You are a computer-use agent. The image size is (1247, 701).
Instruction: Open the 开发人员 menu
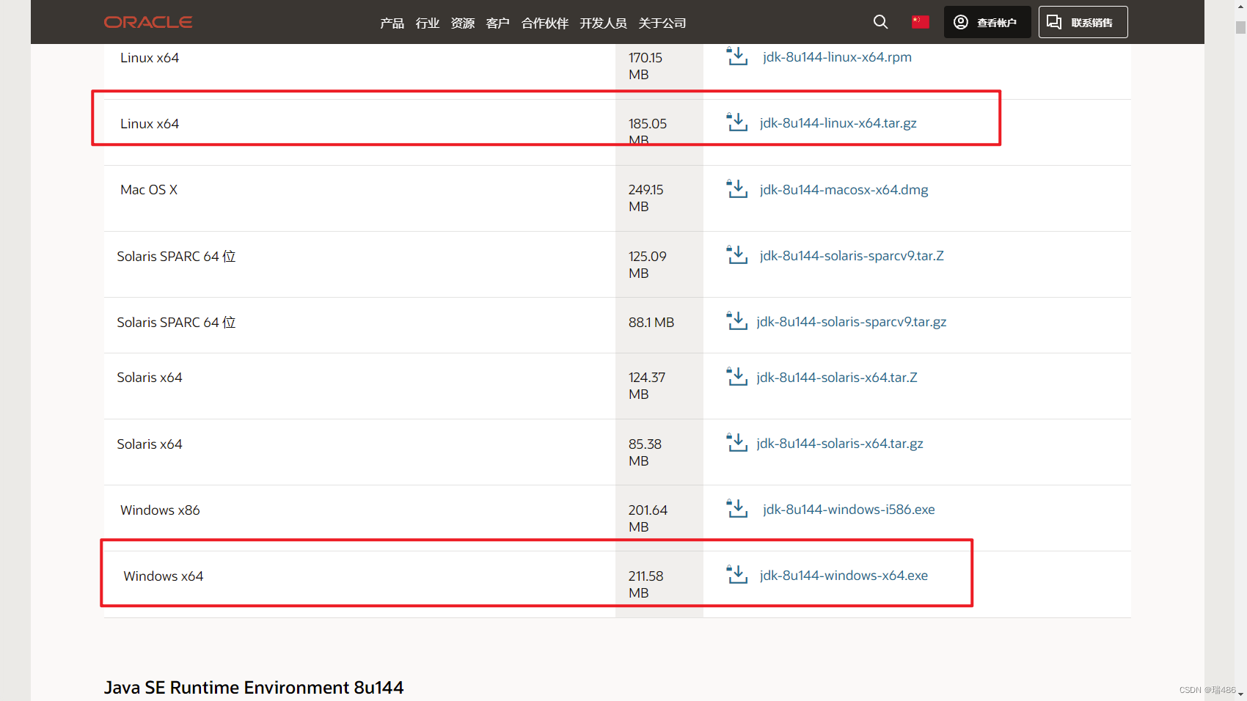point(604,23)
